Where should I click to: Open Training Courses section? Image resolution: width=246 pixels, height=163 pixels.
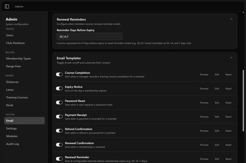[x=24, y=97]
